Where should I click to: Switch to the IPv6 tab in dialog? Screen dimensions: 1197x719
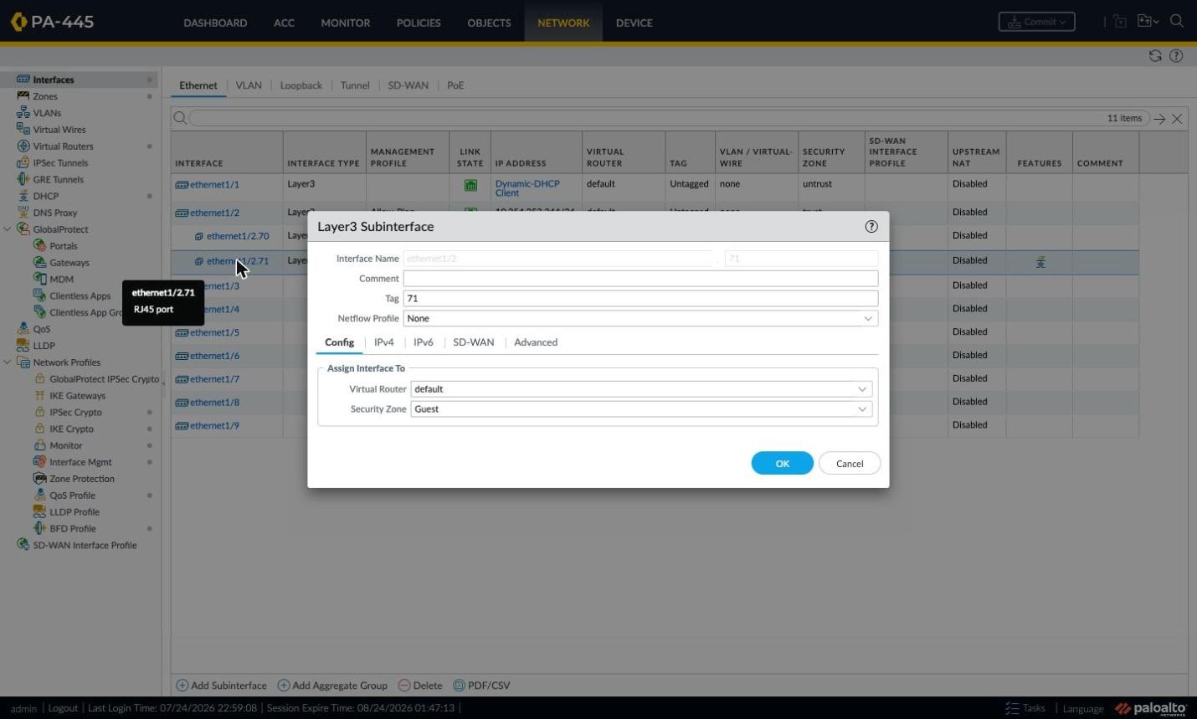424,342
